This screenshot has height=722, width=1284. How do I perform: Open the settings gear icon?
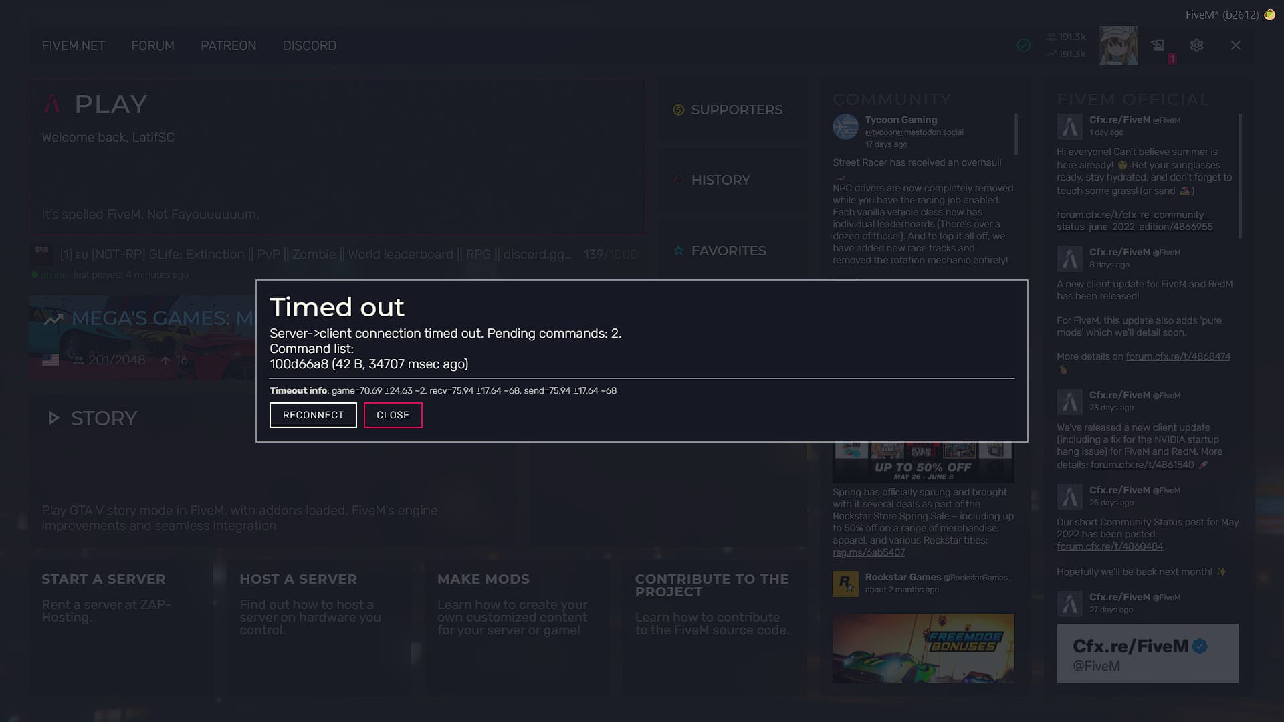pyautogui.click(x=1196, y=45)
